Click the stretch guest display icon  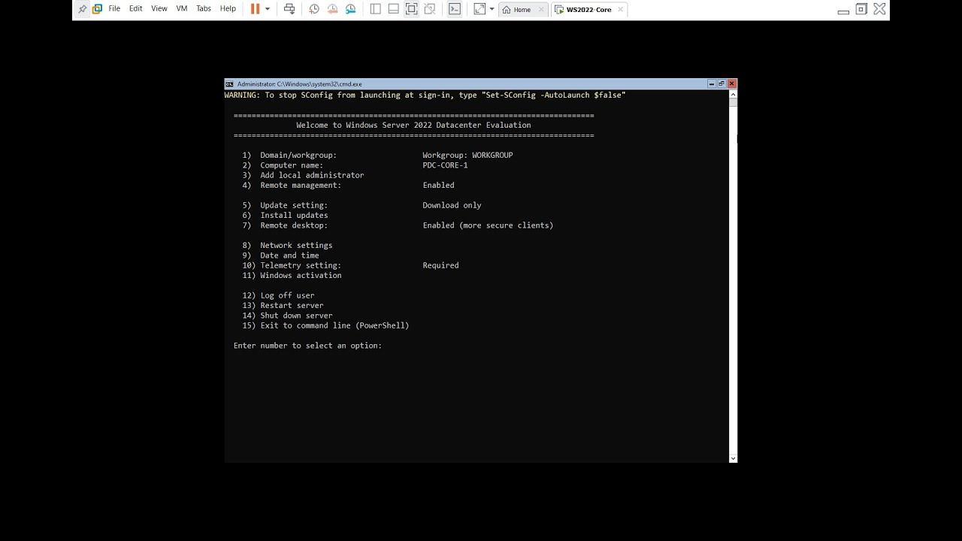pyautogui.click(x=479, y=9)
